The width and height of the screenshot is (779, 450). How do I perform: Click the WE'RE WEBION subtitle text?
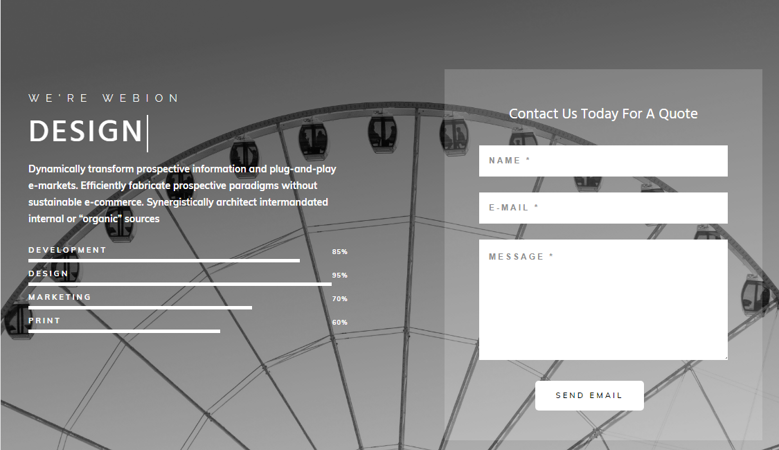pos(103,98)
